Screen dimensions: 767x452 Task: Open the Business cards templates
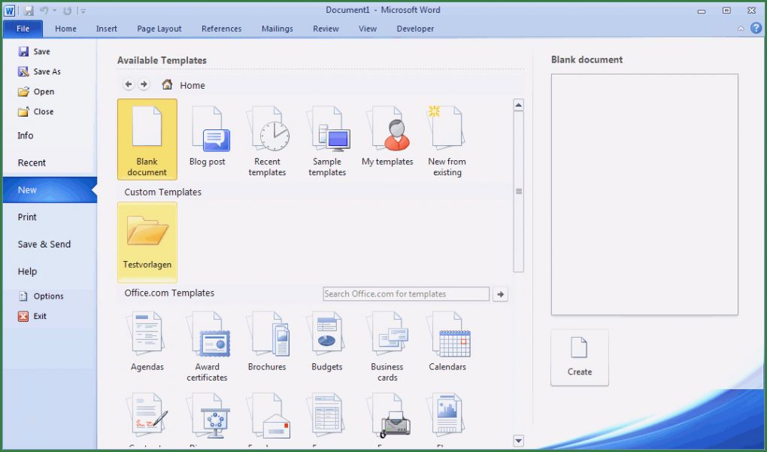click(387, 342)
